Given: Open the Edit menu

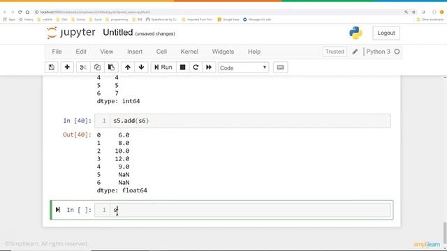Looking at the screenshot, I should tap(81, 52).
